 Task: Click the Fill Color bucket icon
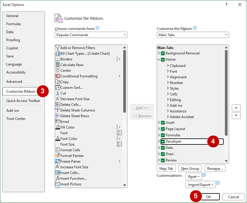click(x=58, y=127)
